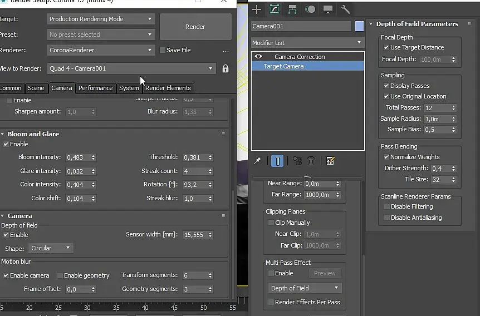
Task: Click Streak count spinner arrows
Action: click(x=210, y=171)
